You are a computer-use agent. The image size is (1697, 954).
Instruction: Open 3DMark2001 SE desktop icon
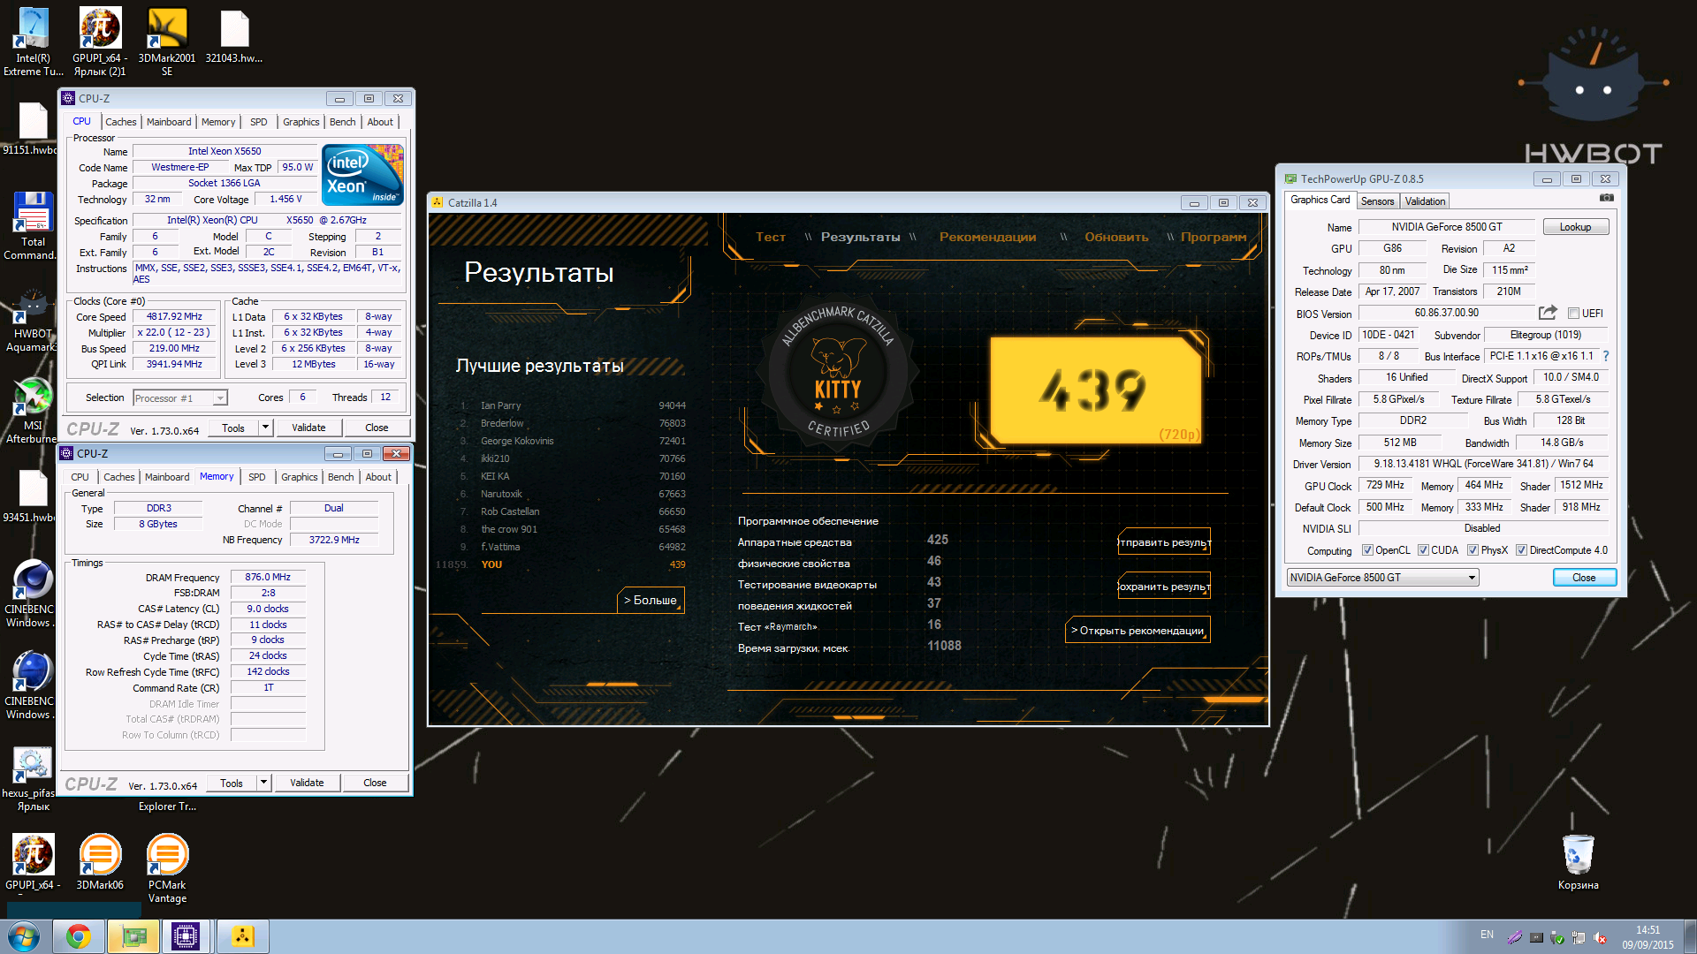(167, 42)
